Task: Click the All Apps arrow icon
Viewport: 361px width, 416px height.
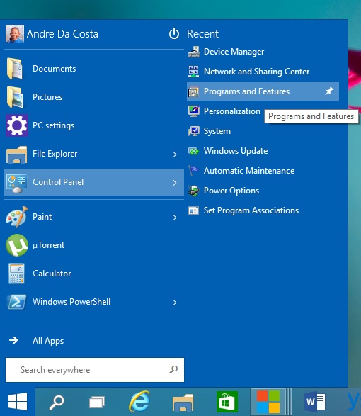Action: tap(13, 340)
